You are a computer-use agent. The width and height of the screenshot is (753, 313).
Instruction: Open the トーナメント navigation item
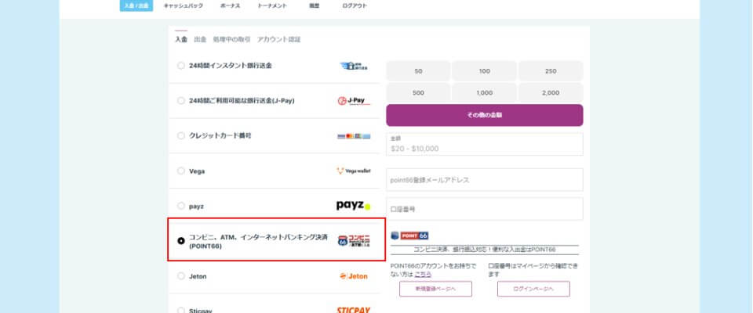pyautogui.click(x=272, y=5)
